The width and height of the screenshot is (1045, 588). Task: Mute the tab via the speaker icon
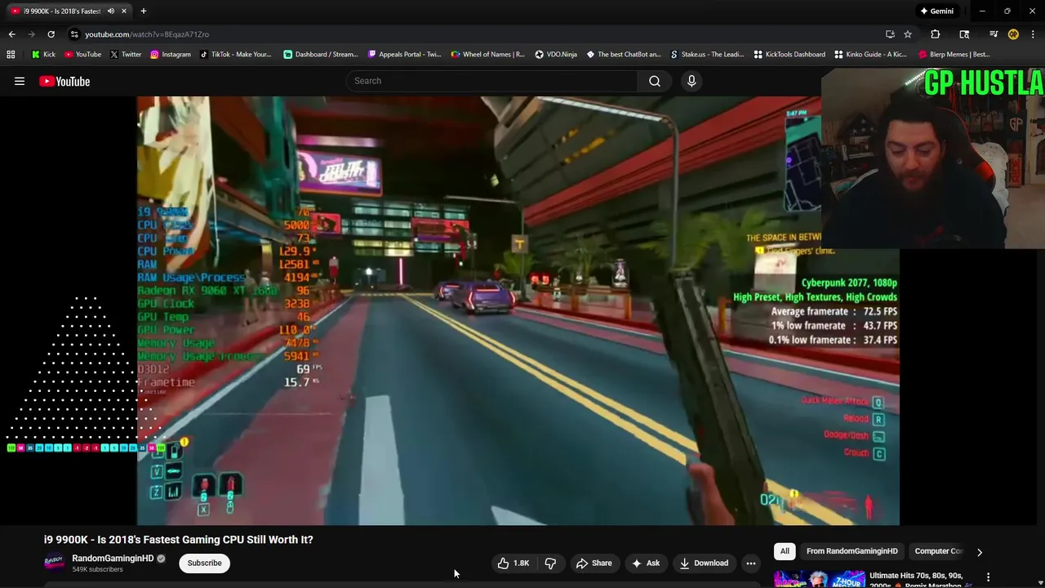click(x=110, y=11)
